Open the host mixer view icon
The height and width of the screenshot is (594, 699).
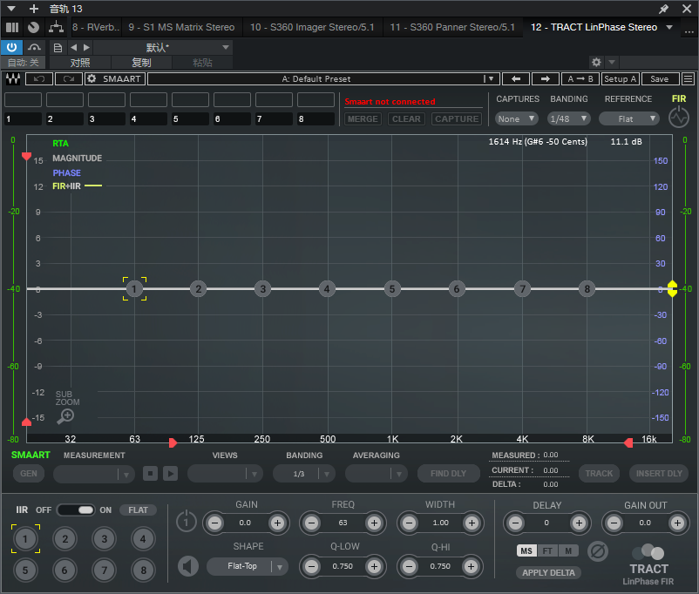(x=12, y=27)
